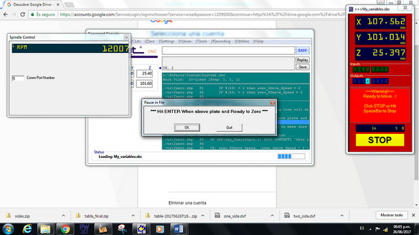Click the Z value field showing 25.40
419x235 pixels.
144,74
